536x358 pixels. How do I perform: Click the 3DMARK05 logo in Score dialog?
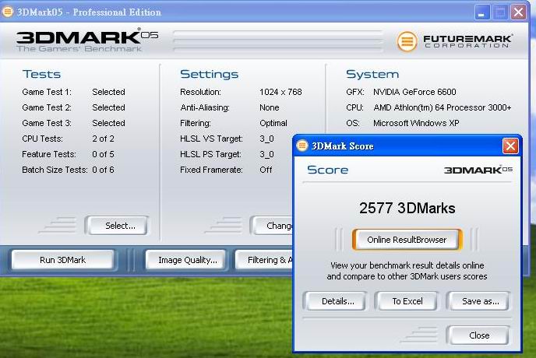click(478, 170)
